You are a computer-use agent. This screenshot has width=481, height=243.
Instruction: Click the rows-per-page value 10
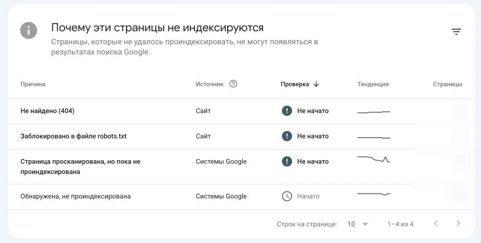pos(351,224)
